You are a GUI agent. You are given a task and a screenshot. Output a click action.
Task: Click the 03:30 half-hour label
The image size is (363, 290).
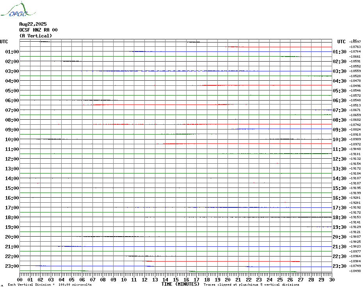(x=340, y=71)
